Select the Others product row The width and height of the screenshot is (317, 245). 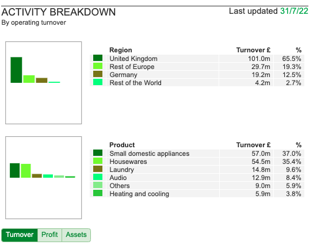click(197, 186)
